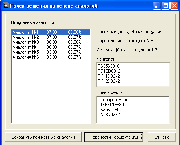Image resolution: width=180 pixels, height=145 pixels.
Task: Select Аналогия №3 row
Action: (51, 42)
